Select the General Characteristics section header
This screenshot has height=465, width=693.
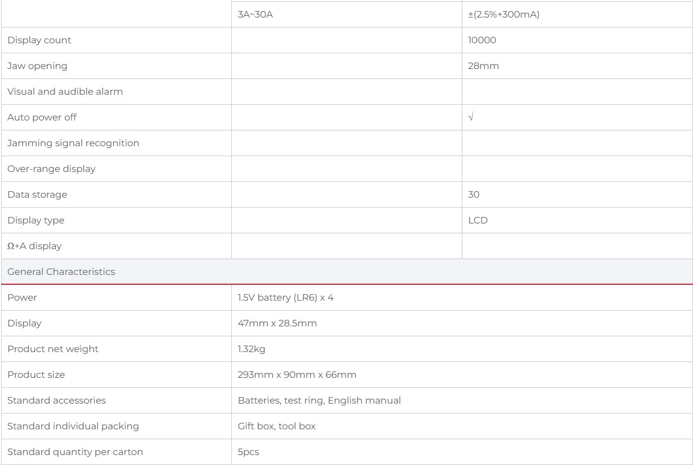point(347,271)
